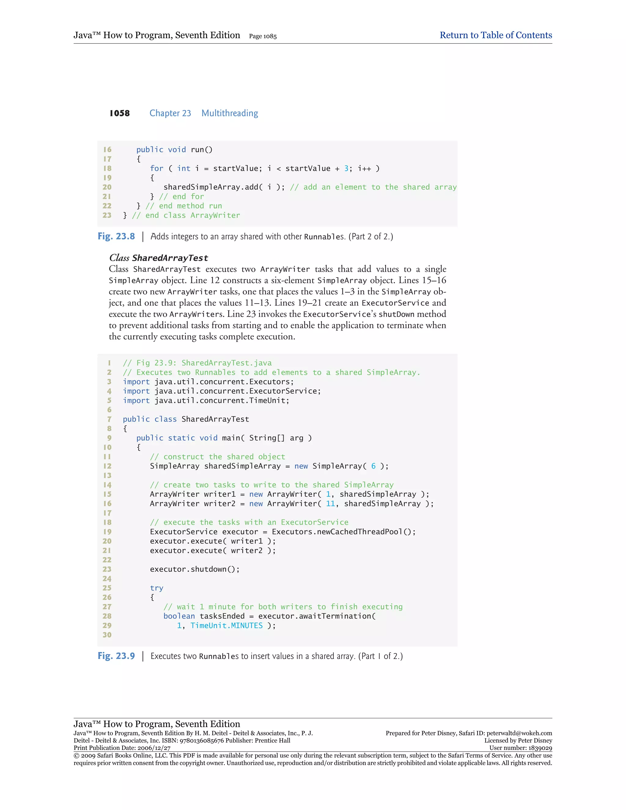Click the 'import java.util.concurrent.TimeUnit' line
This screenshot has width=626, height=810.
coord(206,400)
